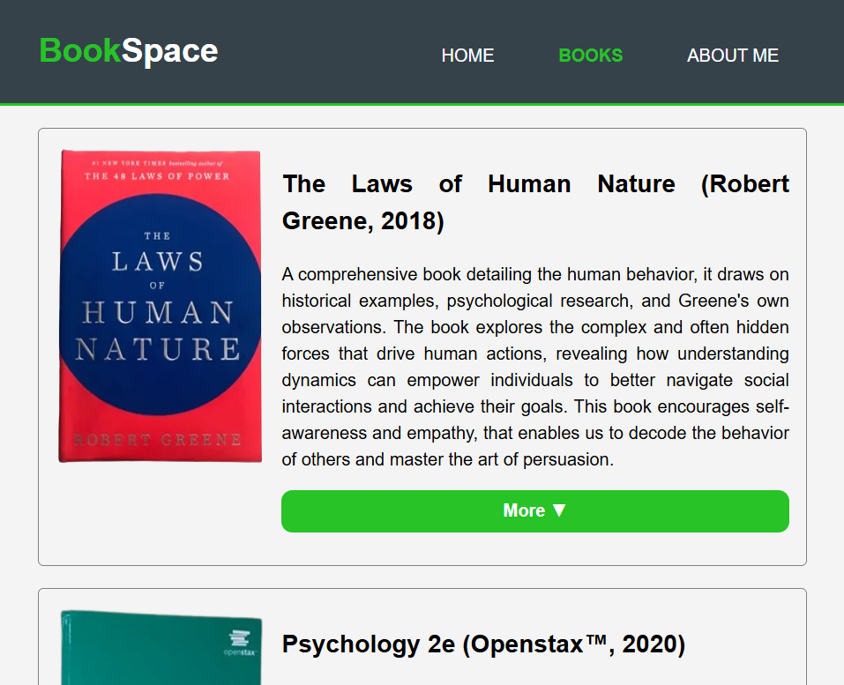Open the ABOUT ME page
The width and height of the screenshot is (844, 685).
[x=732, y=56]
